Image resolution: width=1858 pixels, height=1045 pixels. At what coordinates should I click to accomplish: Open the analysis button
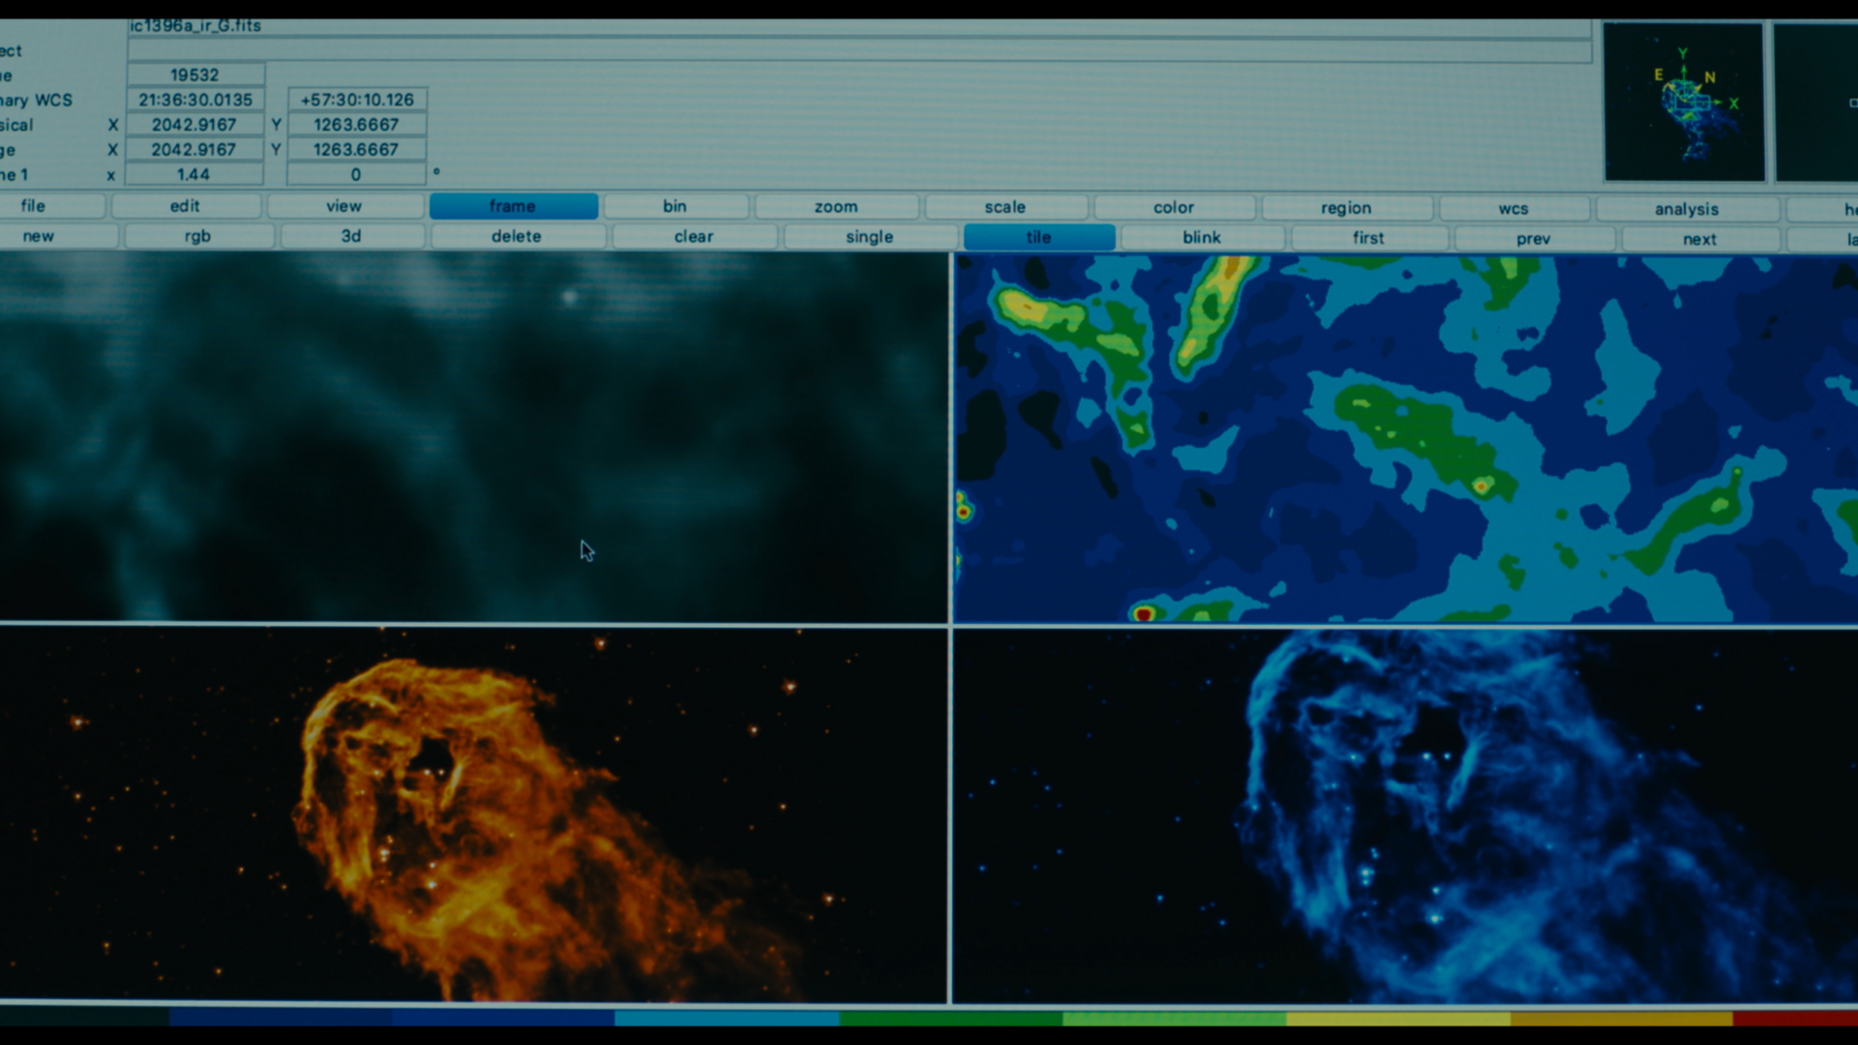[1687, 209]
